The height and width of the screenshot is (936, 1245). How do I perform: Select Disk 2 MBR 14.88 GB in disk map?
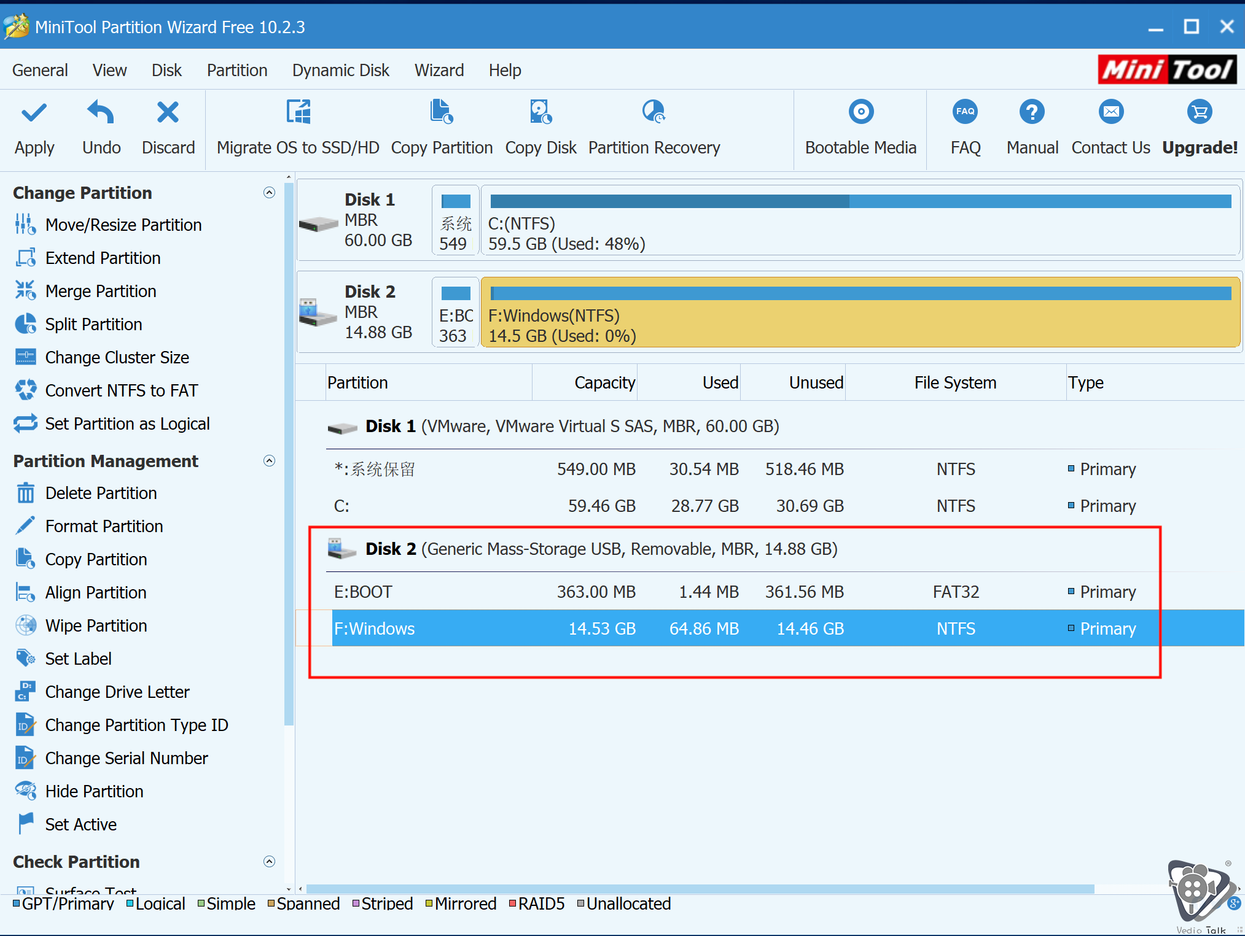pyautogui.click(x=364, y=312)
